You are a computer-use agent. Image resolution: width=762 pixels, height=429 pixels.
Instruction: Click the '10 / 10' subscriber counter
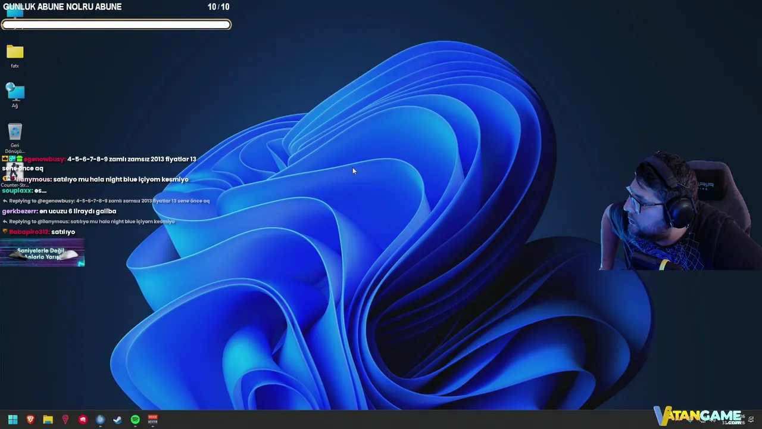point(218,7)
